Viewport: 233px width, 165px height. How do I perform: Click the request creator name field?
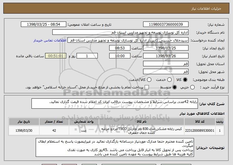click(128, 40)
